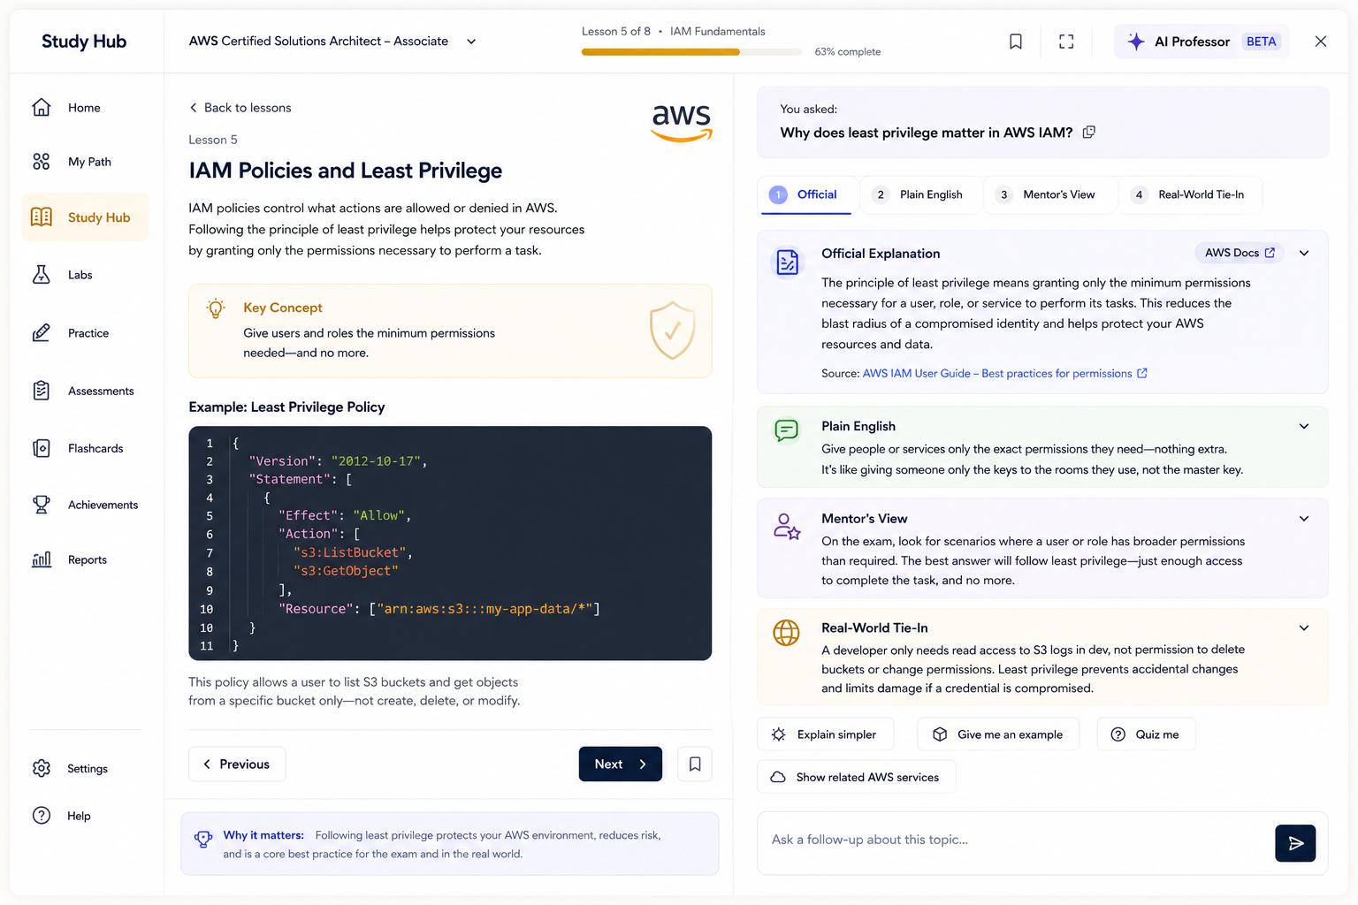Go back to lessons

point(240,108)
